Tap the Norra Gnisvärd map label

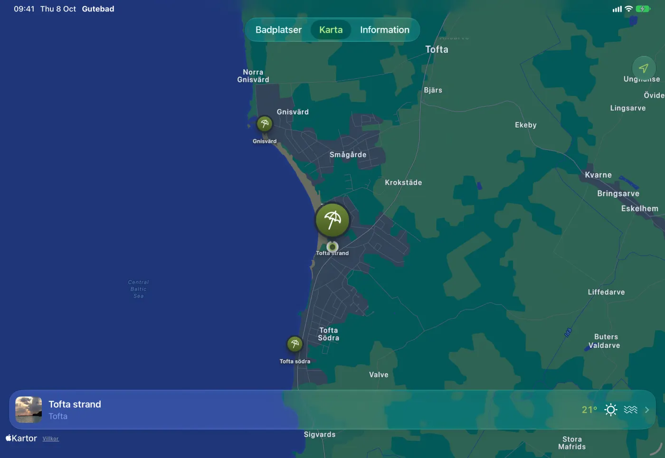[253, 76]
